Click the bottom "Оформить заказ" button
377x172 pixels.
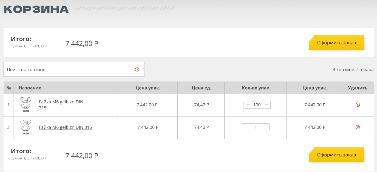click(x=336, y=155)
